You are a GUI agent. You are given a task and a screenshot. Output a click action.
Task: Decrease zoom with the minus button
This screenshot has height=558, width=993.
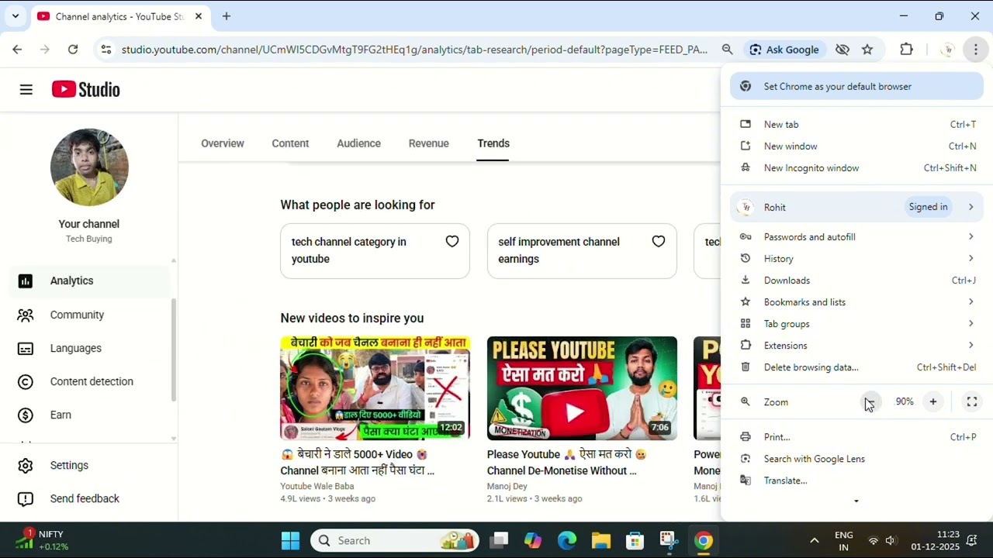click(x=870, y=401)
